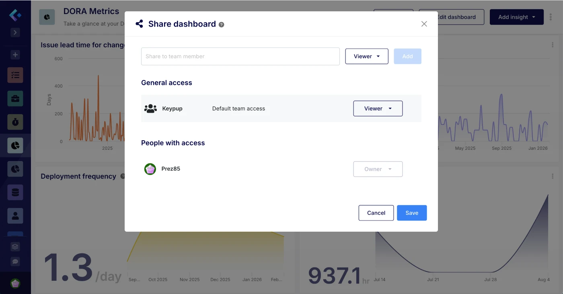Screen dimensions: 563x294
Task: Select the stopwatch timer icon in sidebar
Action: [x=15, y=122]
